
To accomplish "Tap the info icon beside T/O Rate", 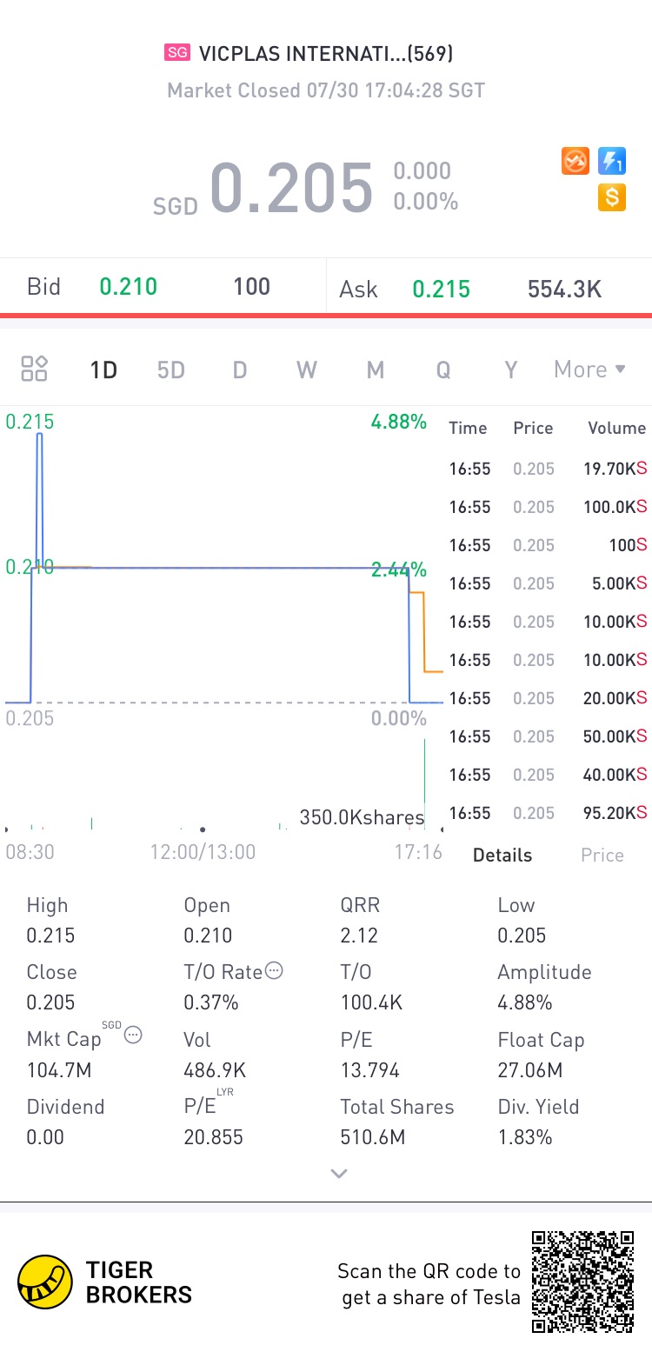I will click(x=274, y=971).
